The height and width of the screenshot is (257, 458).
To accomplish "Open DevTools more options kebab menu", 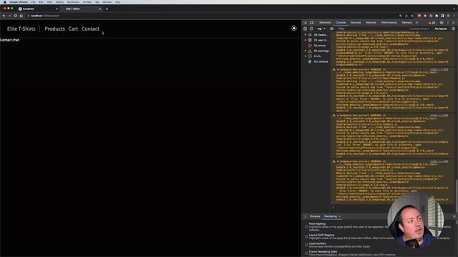I will pos(448,22).
